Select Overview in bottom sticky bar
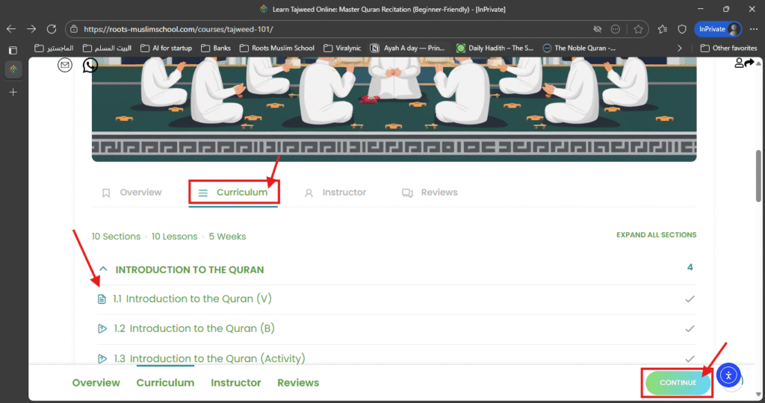This screenshot has height=403, width=765. [x=96, y=383]
